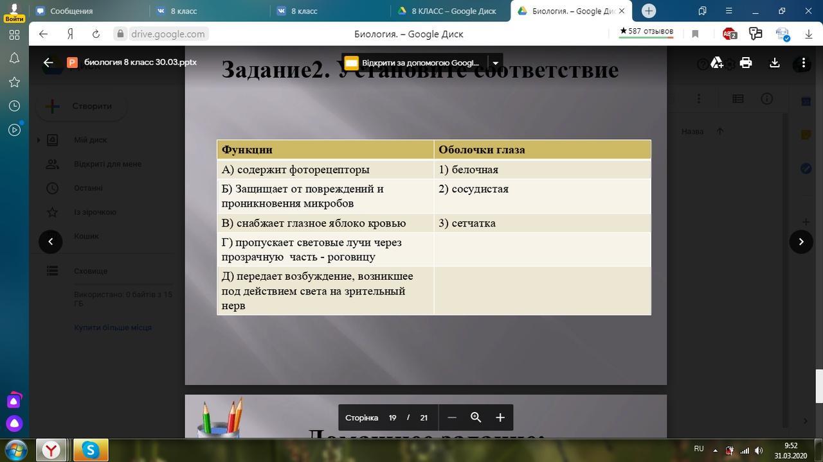
Task: Click the add to My Drive icon
Action: [717, 62]
